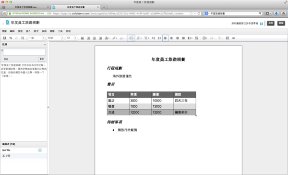Click the justify alignment icon
This screenshot has height=175, width=288.
(x=183, y=38)
